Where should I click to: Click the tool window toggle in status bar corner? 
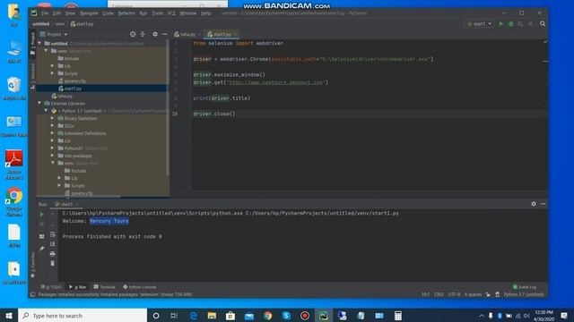point(32,294)
